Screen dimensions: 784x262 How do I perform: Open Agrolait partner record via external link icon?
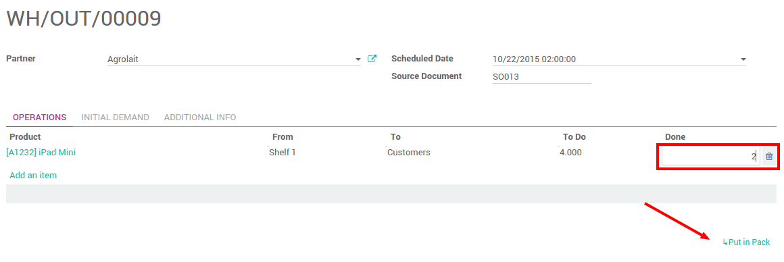point(372,59)
